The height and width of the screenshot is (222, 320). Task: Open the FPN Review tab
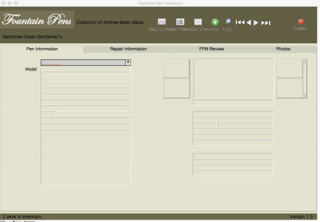212,49
